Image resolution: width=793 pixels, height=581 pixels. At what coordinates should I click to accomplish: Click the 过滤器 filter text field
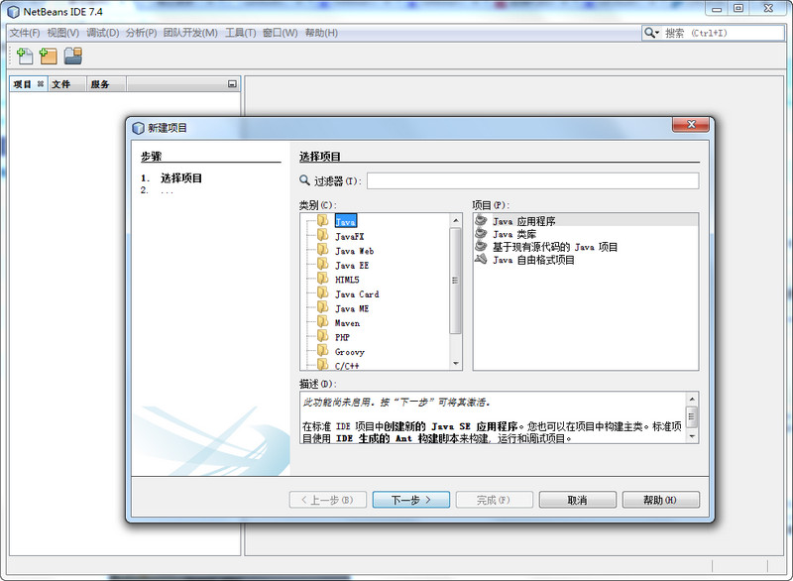pyautogui.click(x=532, y=181)
